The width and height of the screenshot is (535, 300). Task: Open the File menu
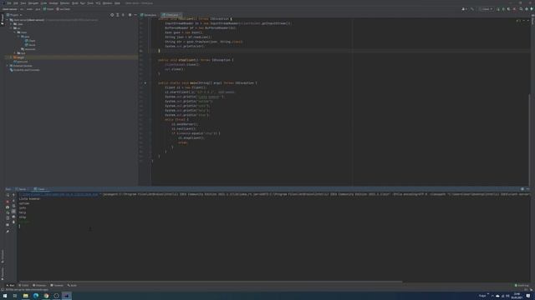pos(9,3)
